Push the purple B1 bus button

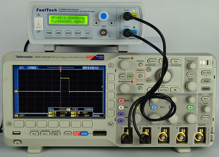coord(121,114)
